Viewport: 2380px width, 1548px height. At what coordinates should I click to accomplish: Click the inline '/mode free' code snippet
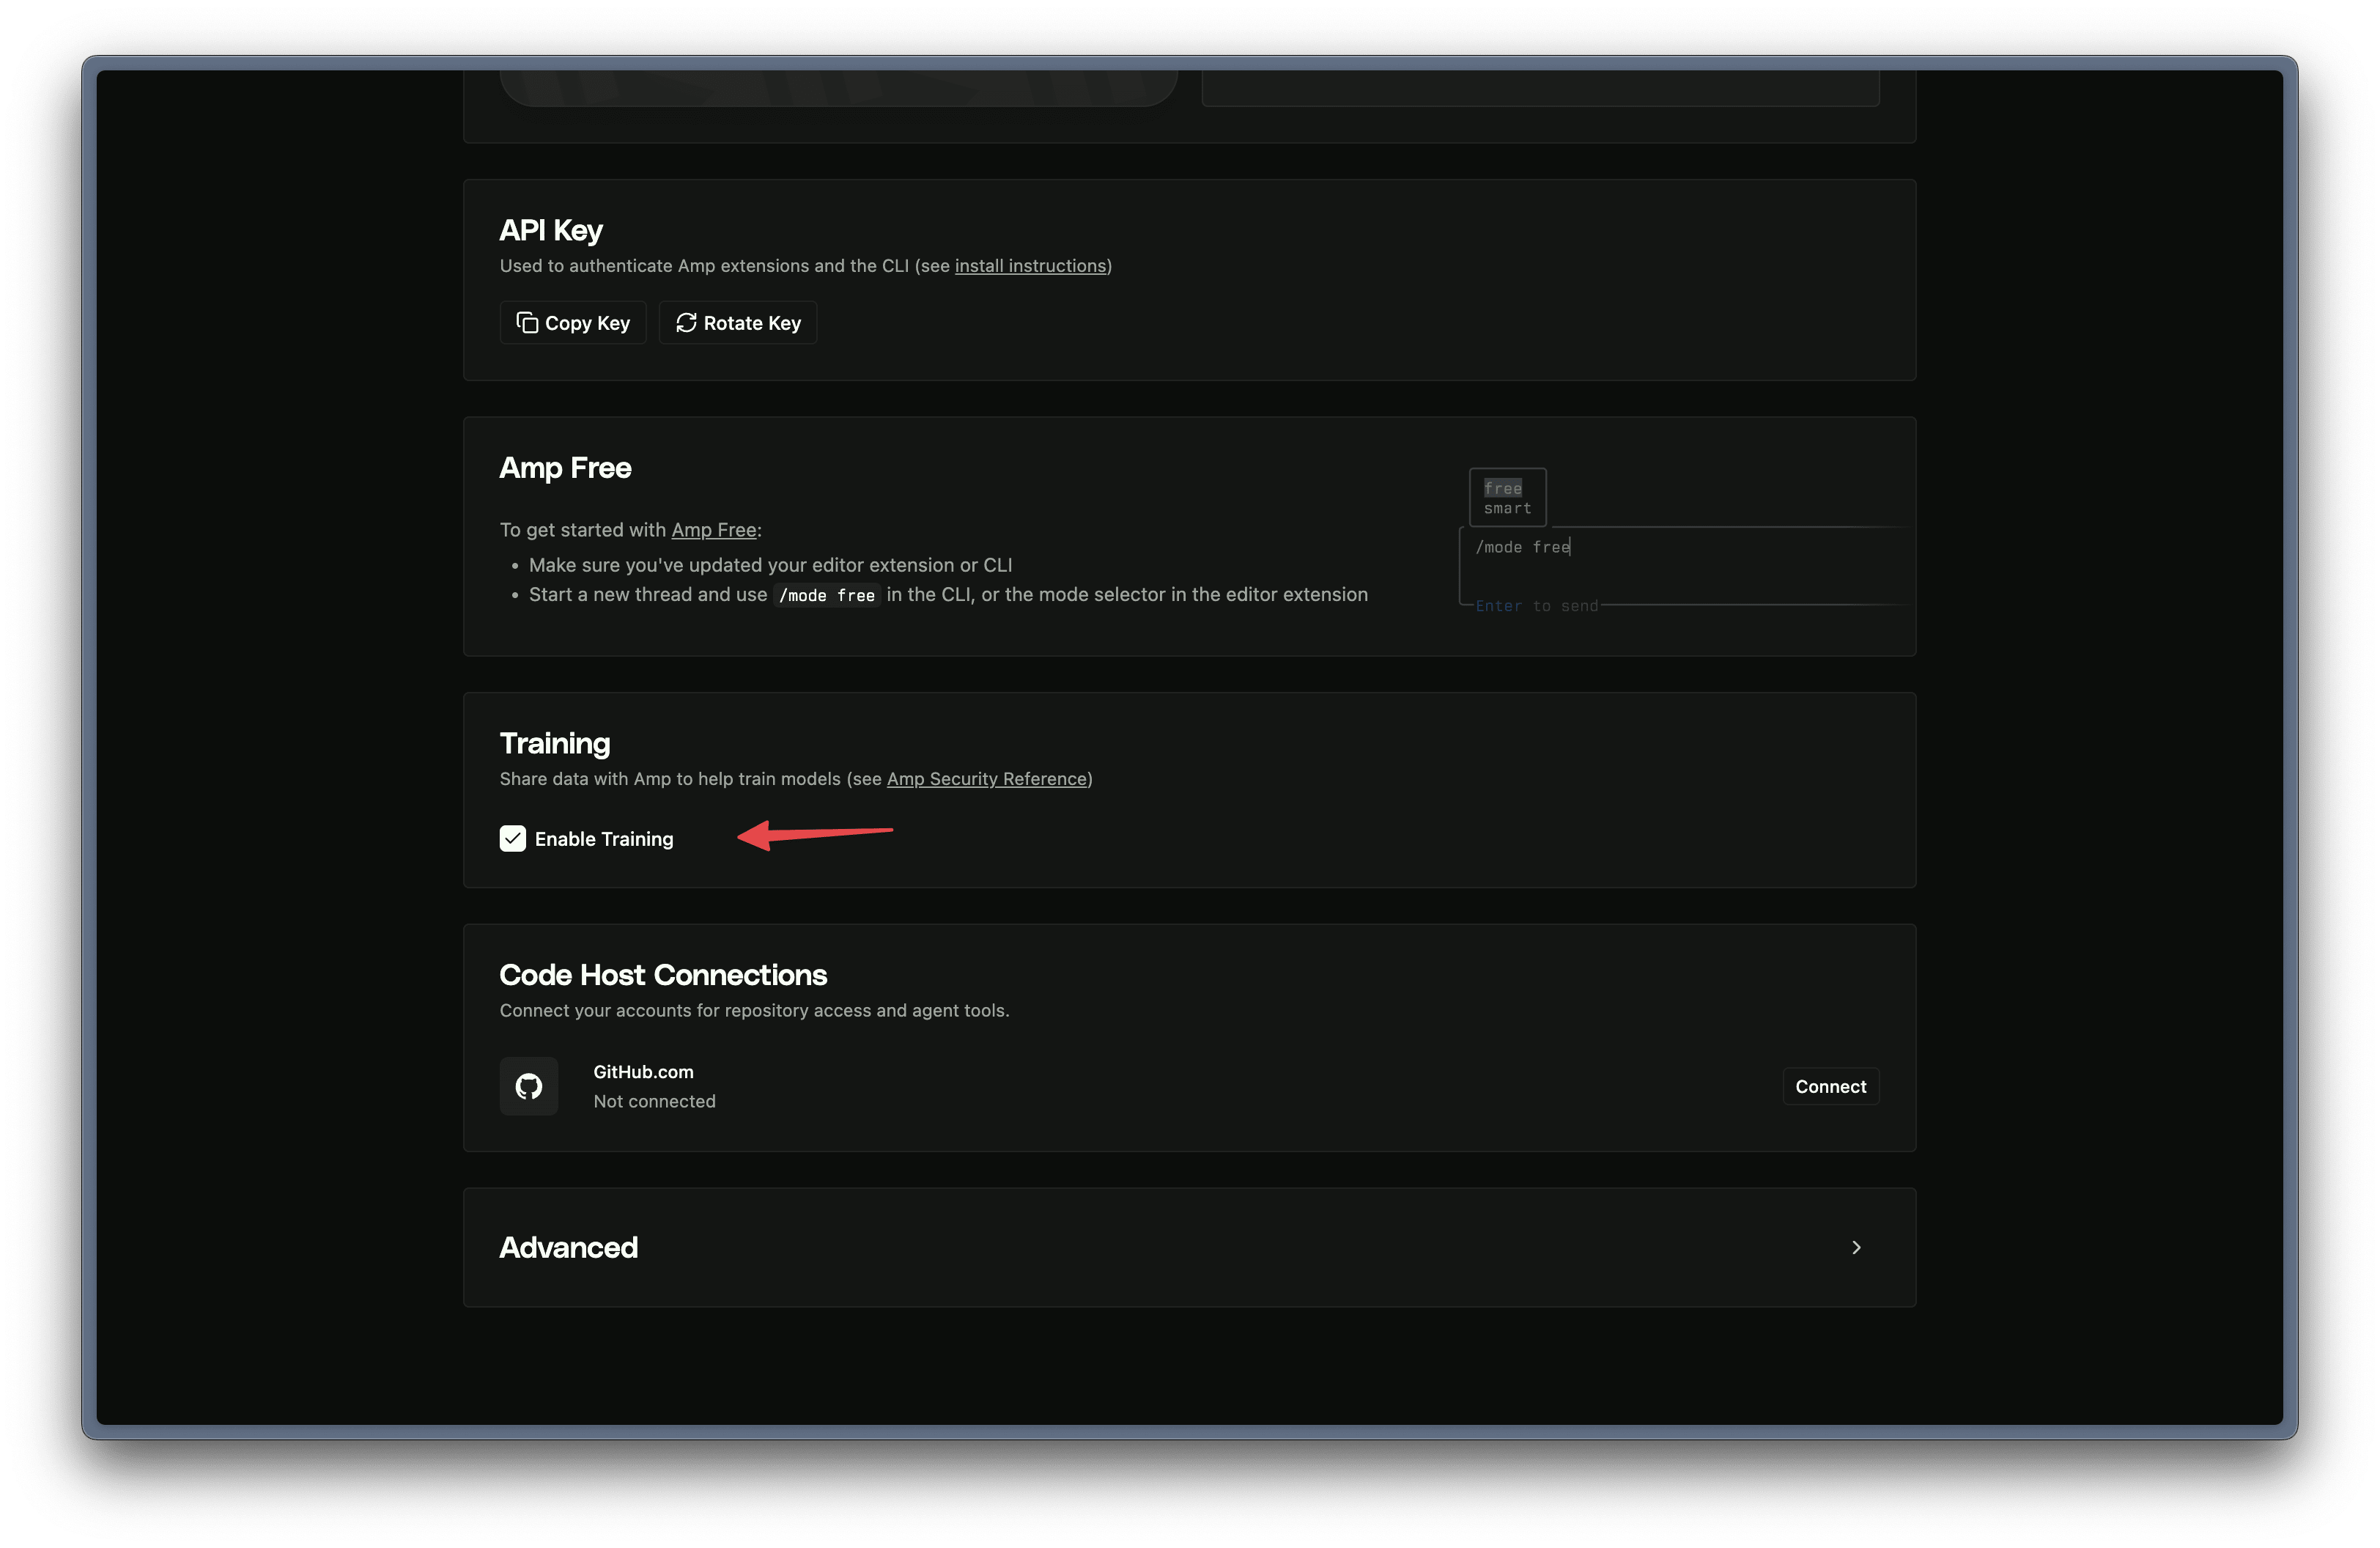(826, 595)
